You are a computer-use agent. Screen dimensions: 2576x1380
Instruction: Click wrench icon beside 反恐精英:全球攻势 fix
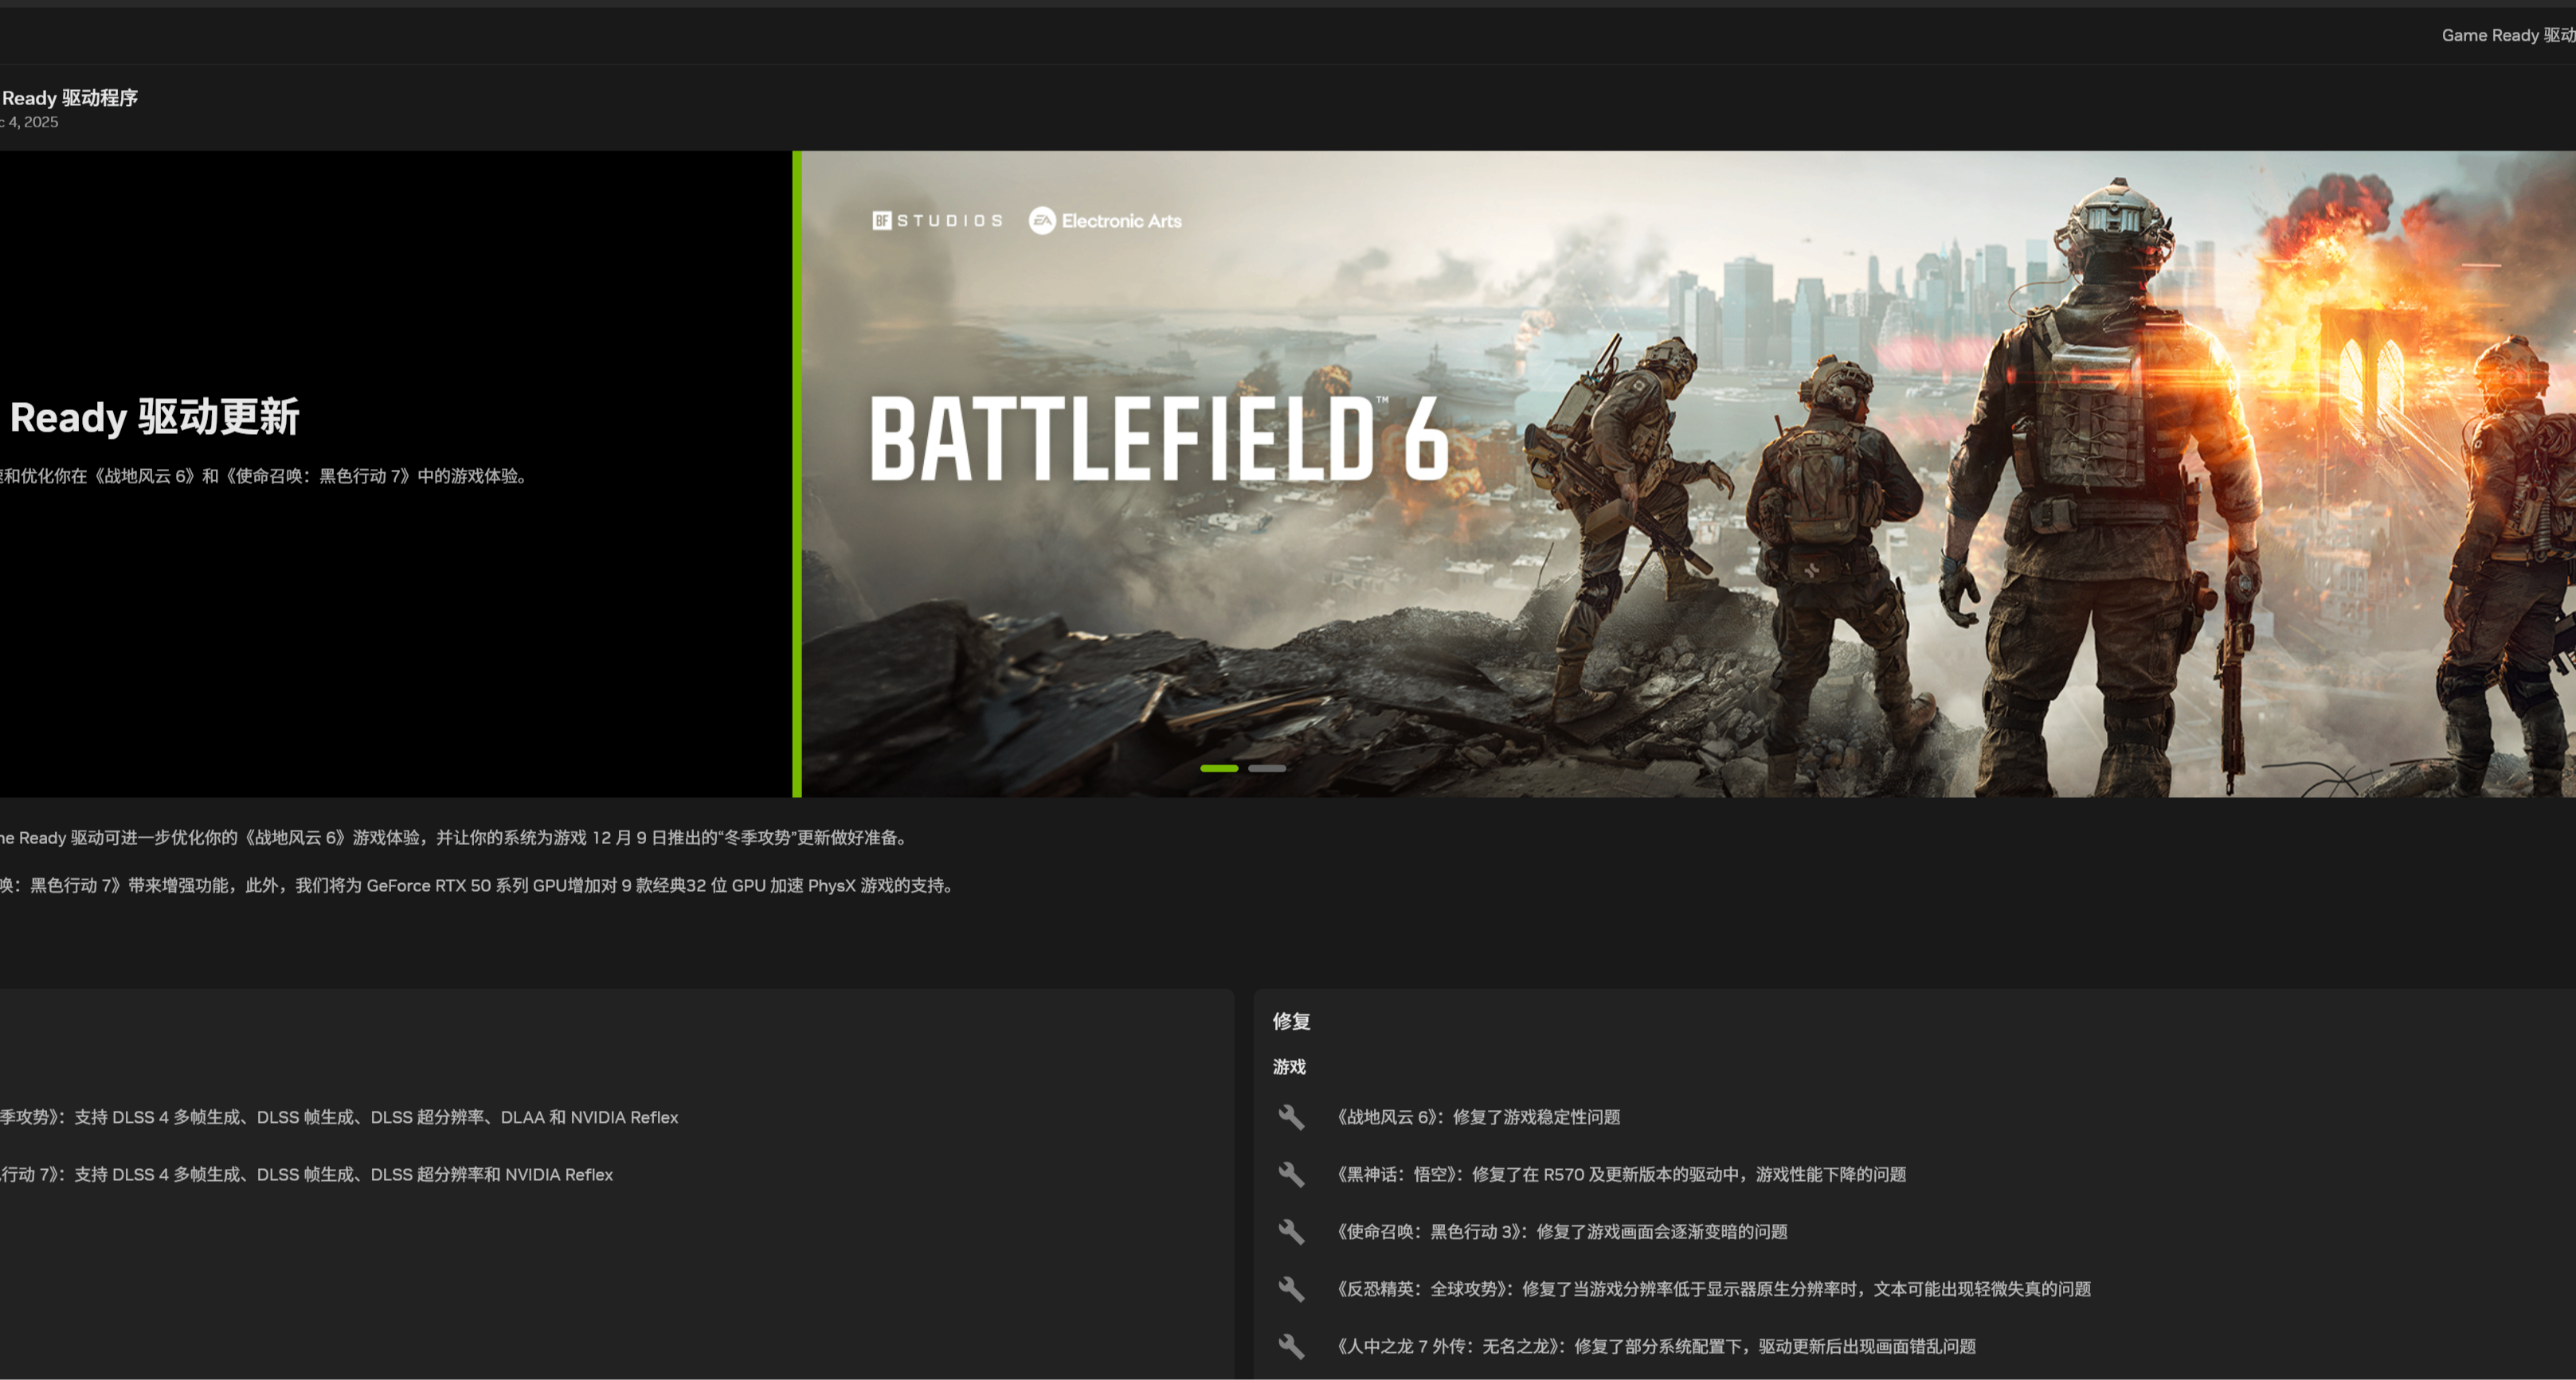[x=1291, y=1289]
